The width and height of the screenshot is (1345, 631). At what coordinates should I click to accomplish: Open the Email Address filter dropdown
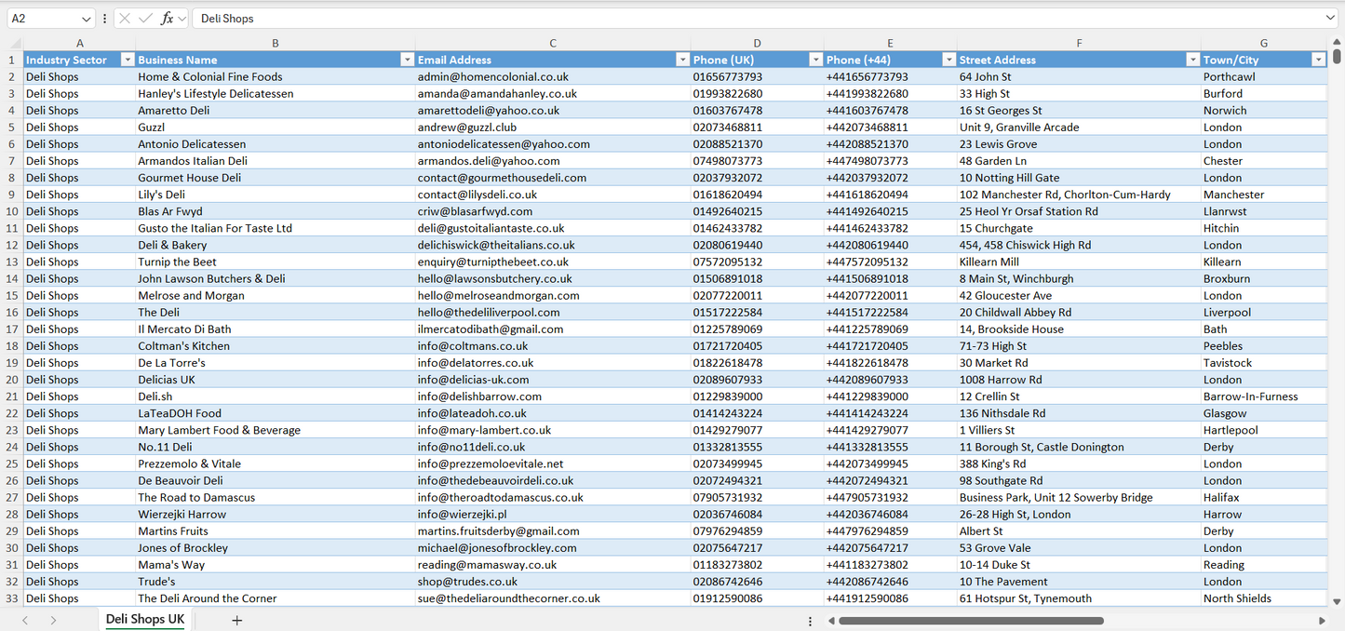[x=682, y=60]
